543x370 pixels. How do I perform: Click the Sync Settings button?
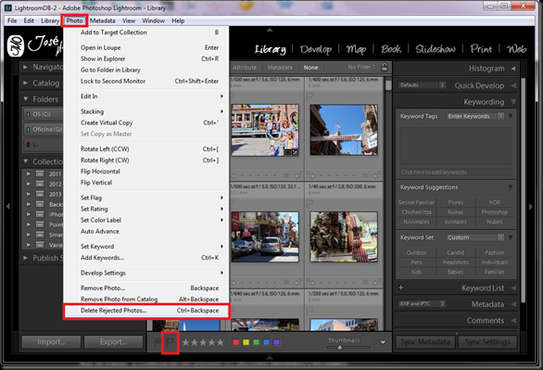[x=487, y=342]
